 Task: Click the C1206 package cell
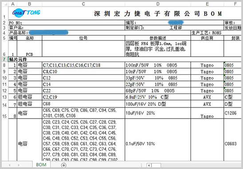[x=232, y=113]
